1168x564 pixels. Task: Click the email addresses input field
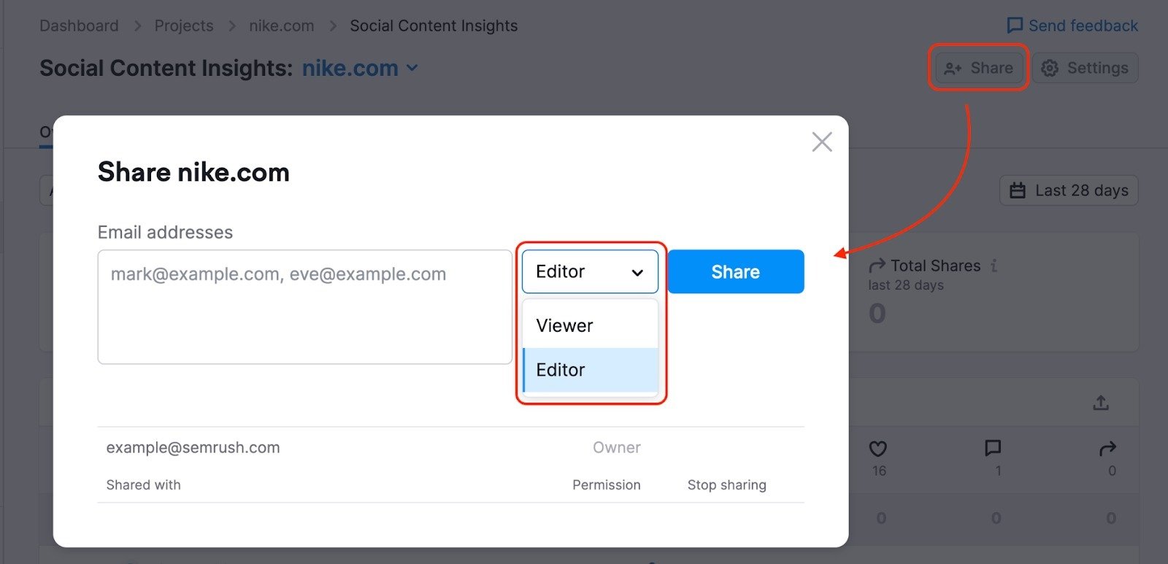coord(305,306)
